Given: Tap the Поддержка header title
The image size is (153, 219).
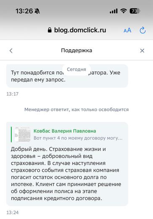Looking at the screenshot, I should [x=76, y=51].
